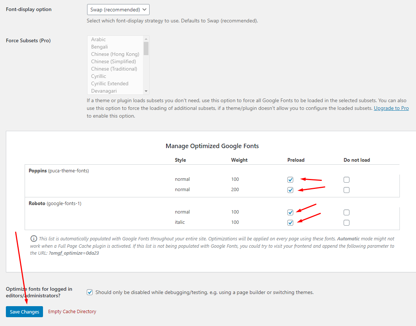The image size is (416, 326).
Task: Click the Roboto (google-fonts-1) row title
Action: 55,204
